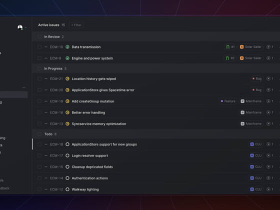This screenshot has width=280, height=210.
Task: Click the In Review status icon on ECM-10
Action: click(67, 47)
